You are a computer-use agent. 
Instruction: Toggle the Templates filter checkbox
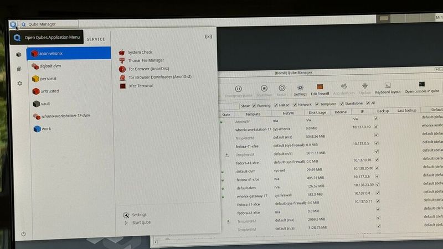point(317,104)
